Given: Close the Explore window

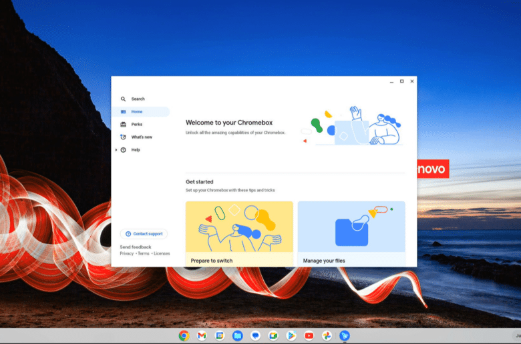Looking at the screenshot, I should tap(412, 81).
